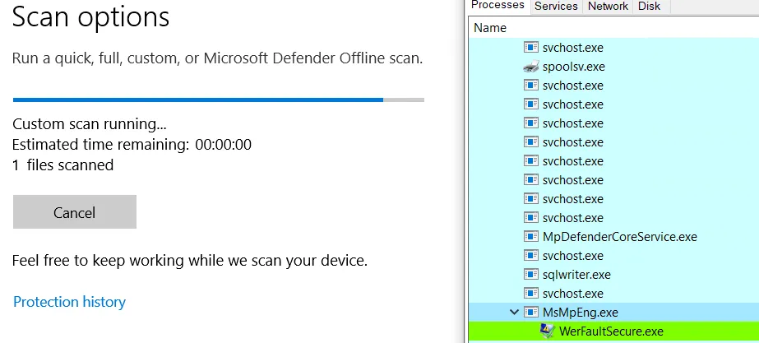Click the spoolsv.exe printer icon
This screenshot has height=343, width=759.
click(530, 67)
